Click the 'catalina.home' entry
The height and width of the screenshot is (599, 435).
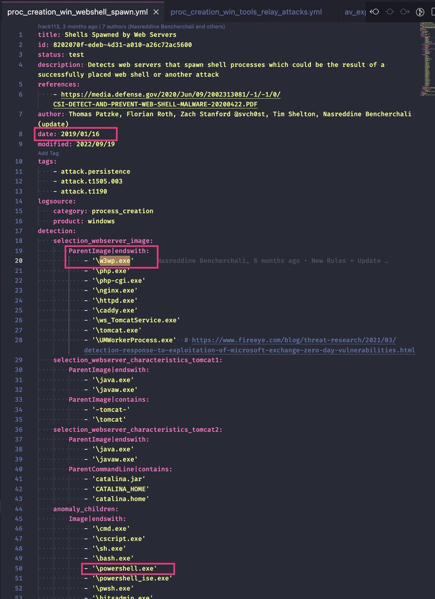pyautogui.click(x=120, y=499)
